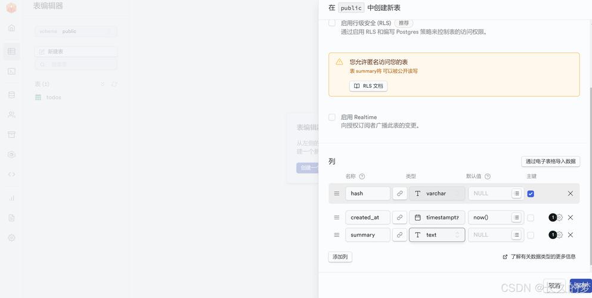The height and width of the screenshot is (298, 592).
Task: Click 通过电子表格导入数据 button
Action: tap(550, 161)
